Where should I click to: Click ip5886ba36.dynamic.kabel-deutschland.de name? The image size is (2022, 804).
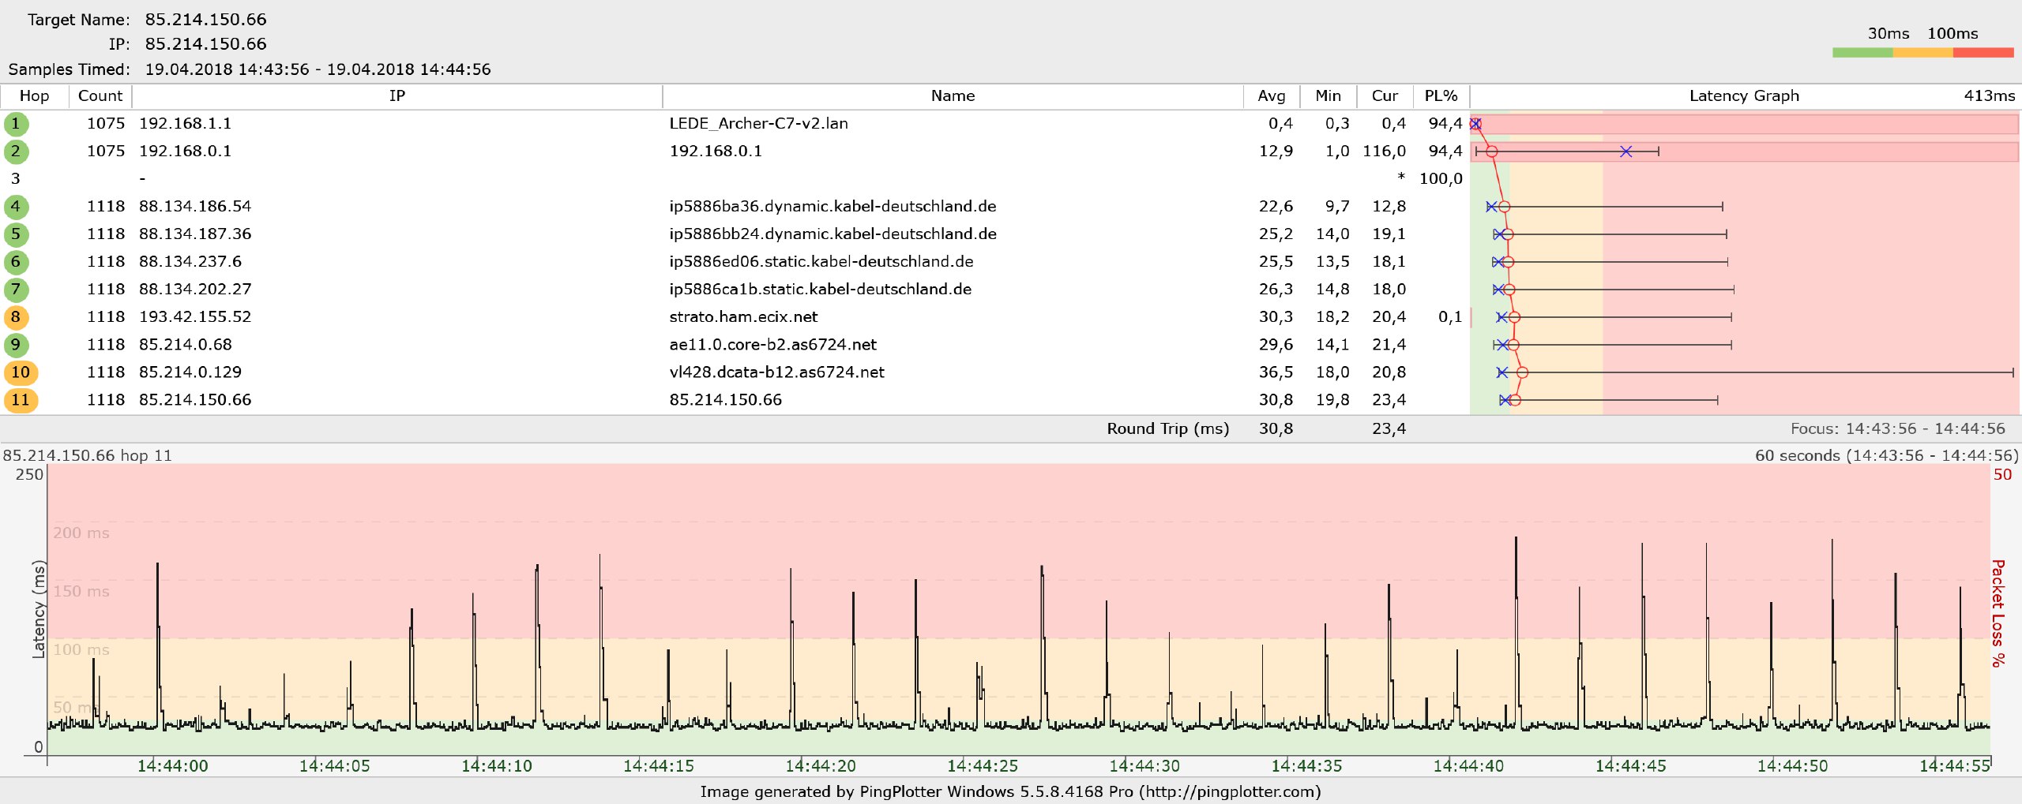pos(832,207)
